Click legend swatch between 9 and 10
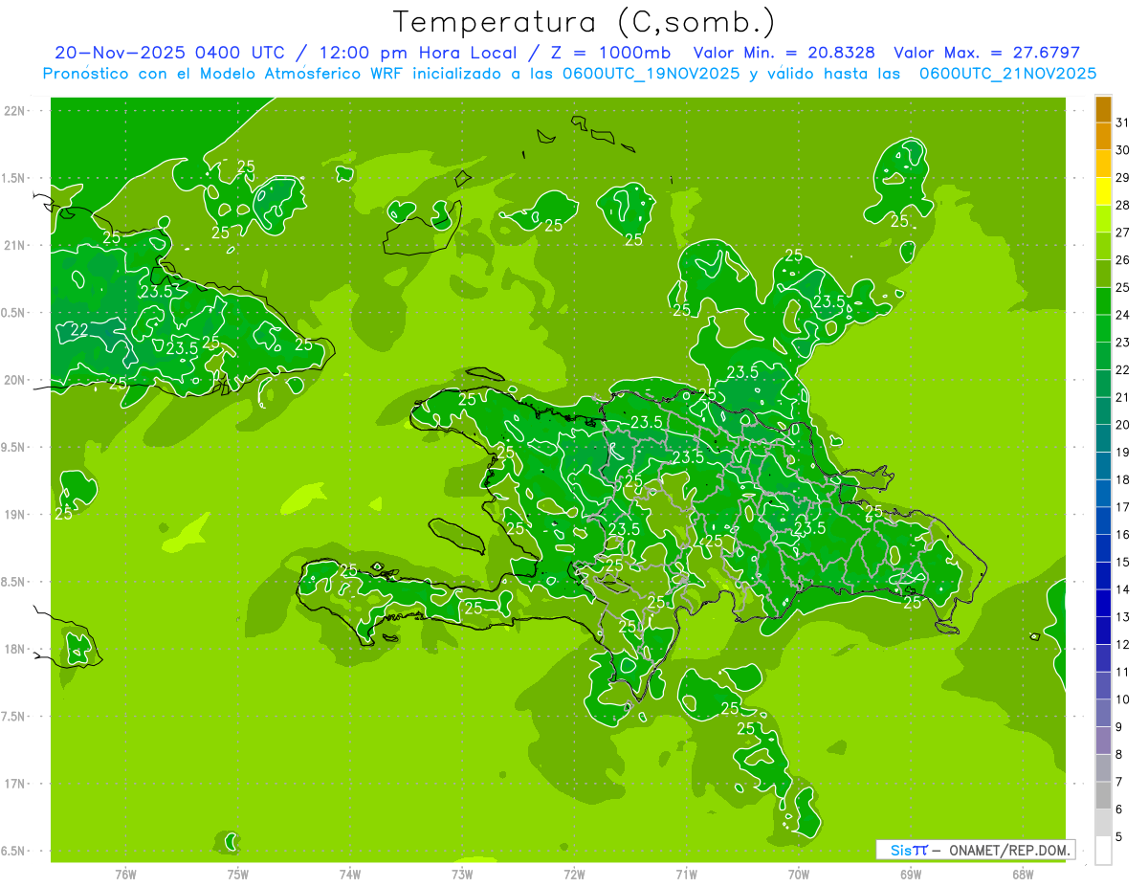This screenshot has width=1148, height=887. [1103, 713]
